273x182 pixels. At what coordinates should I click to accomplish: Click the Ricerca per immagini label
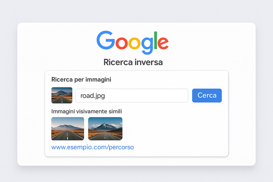click(81, 80)
